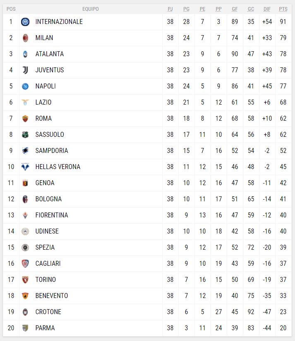Select the Hellas Verona team name
Screen dimensions: 295x341
58,167
